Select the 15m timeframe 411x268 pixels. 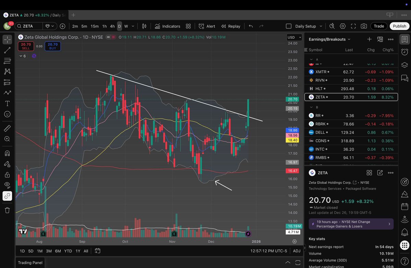coord(94,26)
